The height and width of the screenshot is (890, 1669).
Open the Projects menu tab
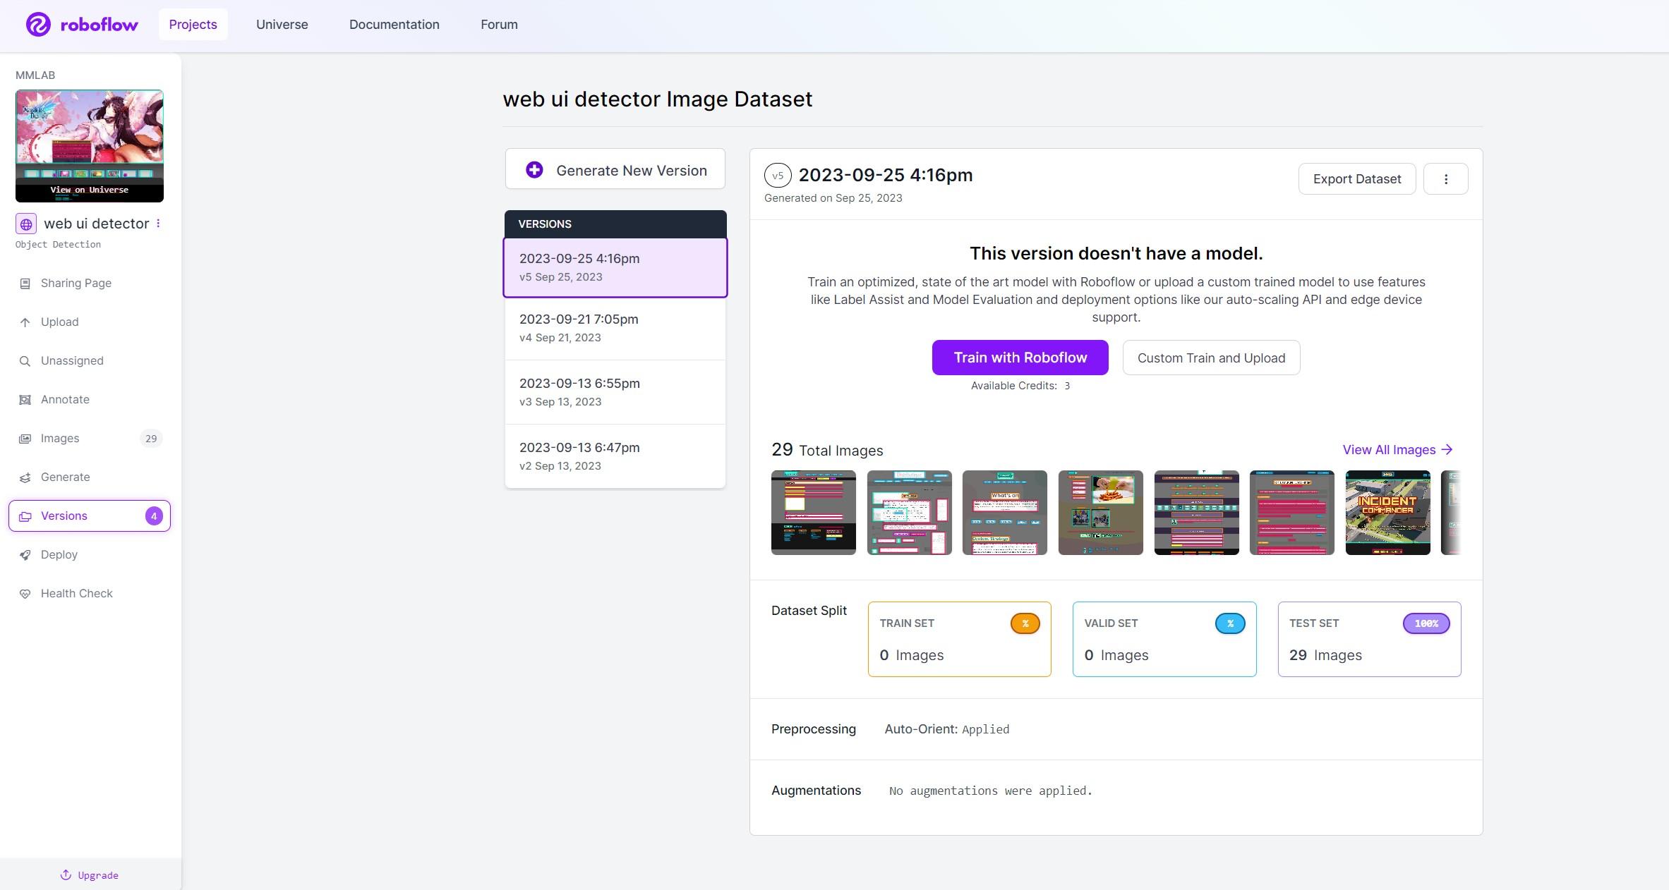coord(192,24)
